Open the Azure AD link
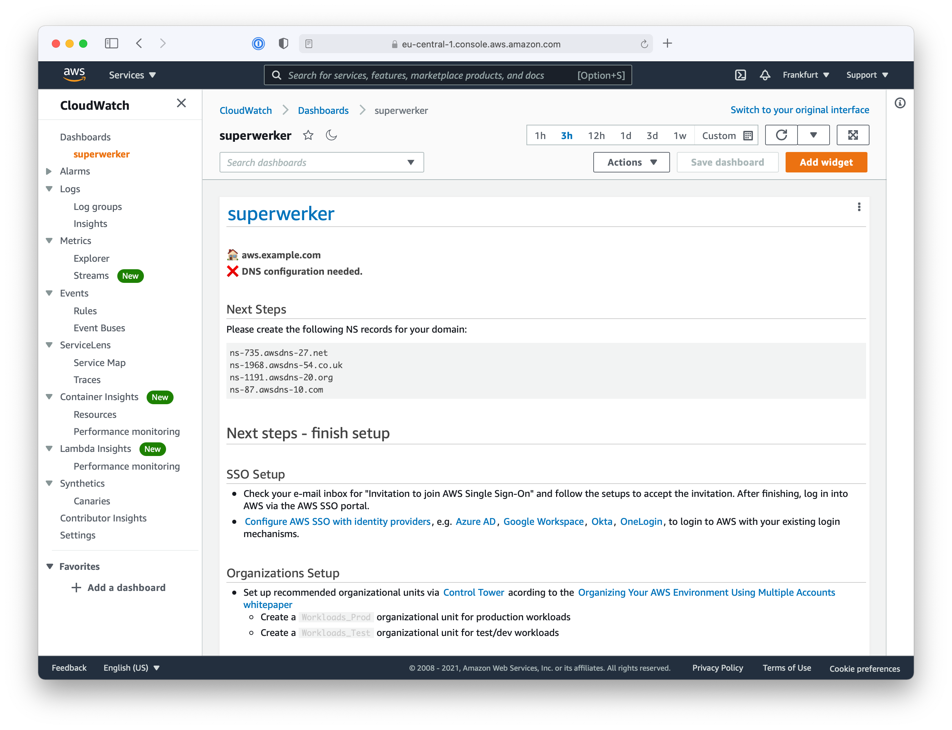 tap(476, 521)
